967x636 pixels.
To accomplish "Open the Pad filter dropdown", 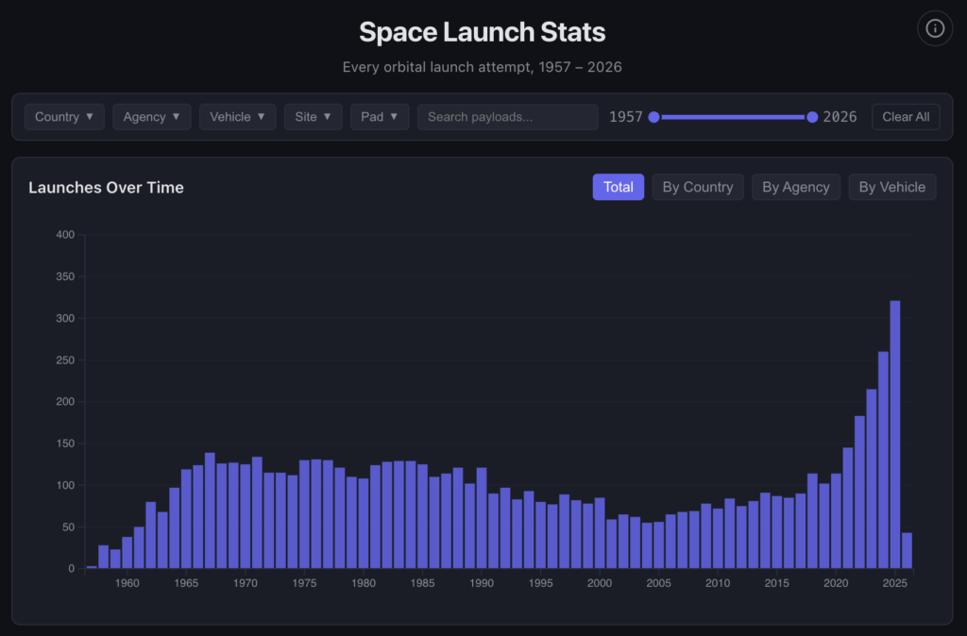I will pyautogui.click(x=379, y=117).
